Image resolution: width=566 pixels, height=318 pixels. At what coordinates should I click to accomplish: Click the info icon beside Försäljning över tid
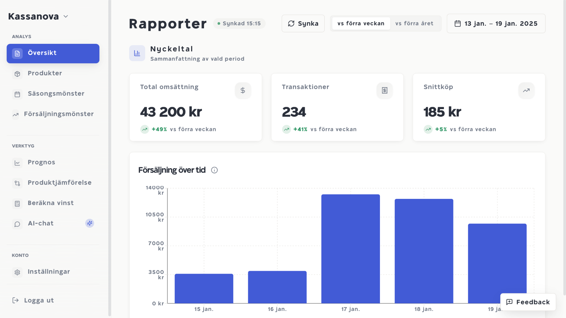214,170
